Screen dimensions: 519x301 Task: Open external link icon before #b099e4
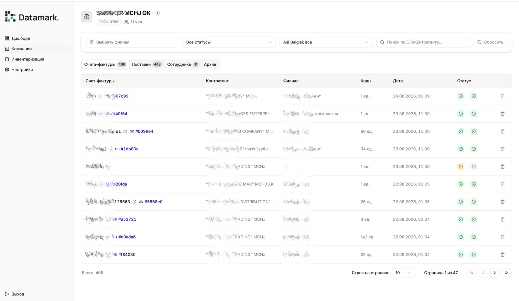click(x=125, y=132)
